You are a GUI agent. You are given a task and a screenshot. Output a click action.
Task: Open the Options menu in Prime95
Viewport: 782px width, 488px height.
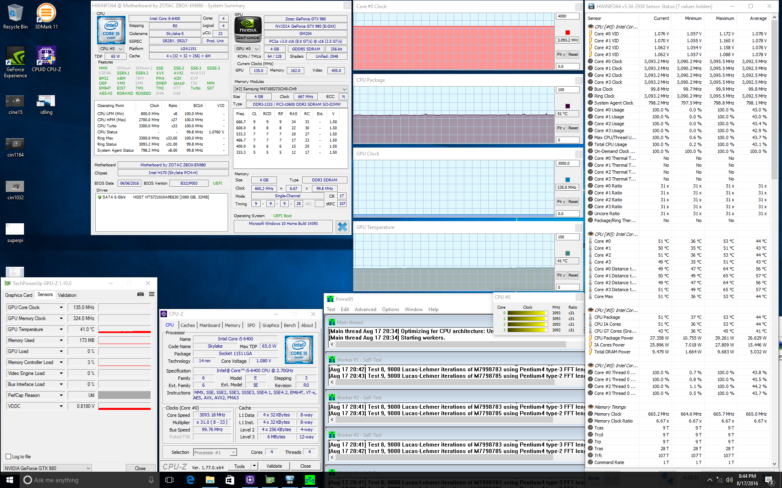(x=390, y=309)
